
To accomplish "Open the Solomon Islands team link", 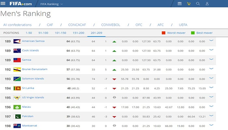I will [x=33, y=79].
